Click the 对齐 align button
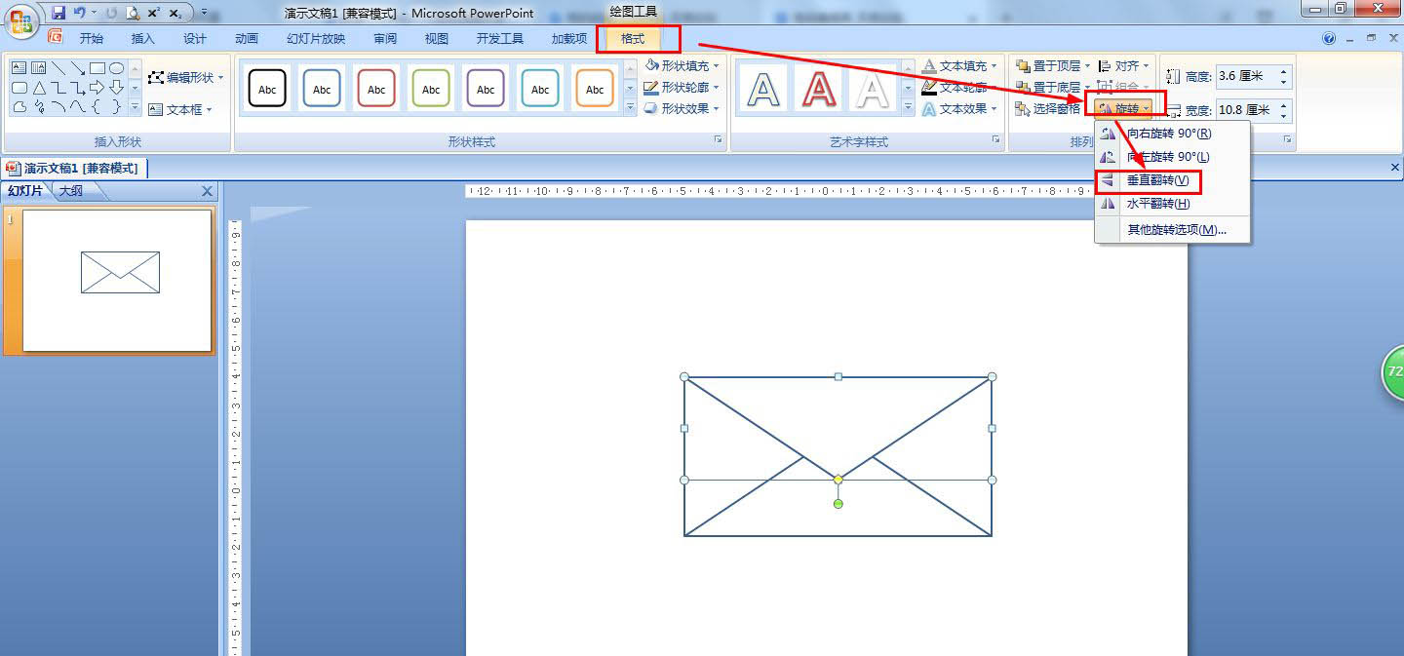The width and height of the screenshot is (1404, 656). point(1123,65)
